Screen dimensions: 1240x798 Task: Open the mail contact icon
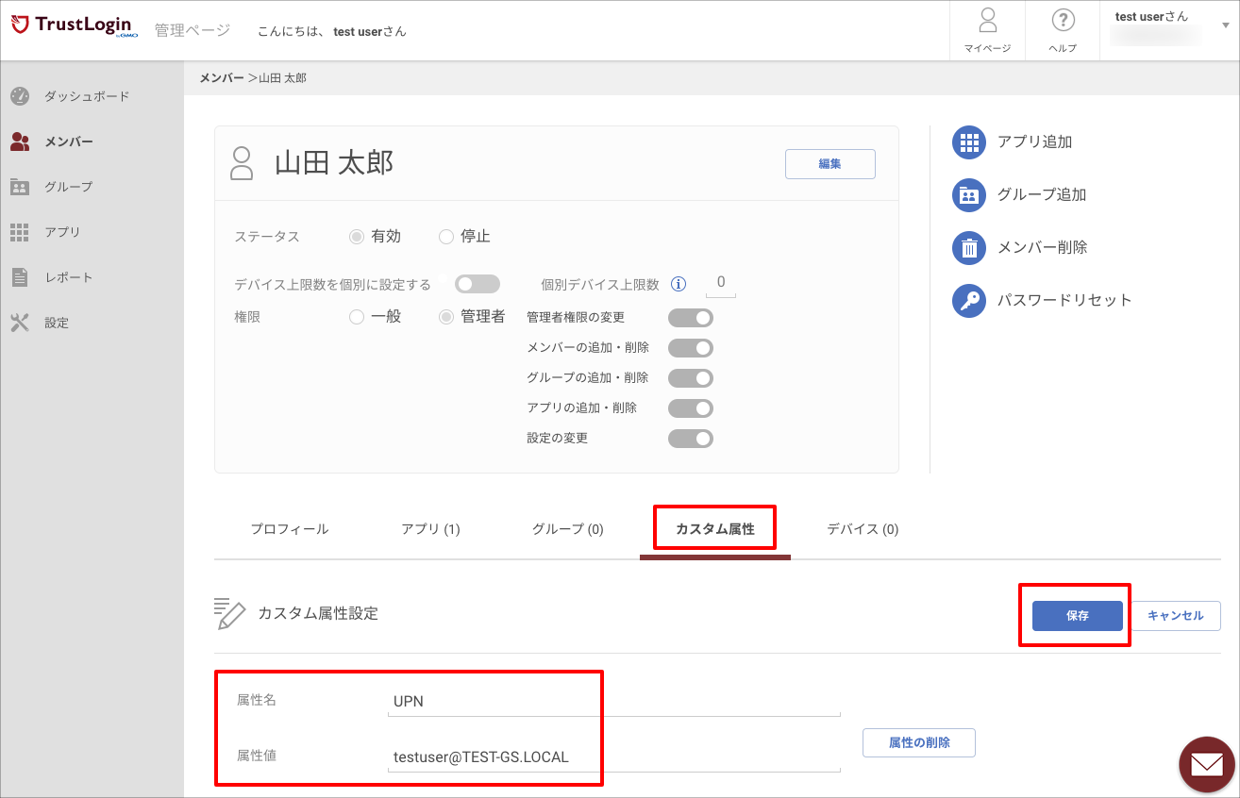[x=1207, y=763]
